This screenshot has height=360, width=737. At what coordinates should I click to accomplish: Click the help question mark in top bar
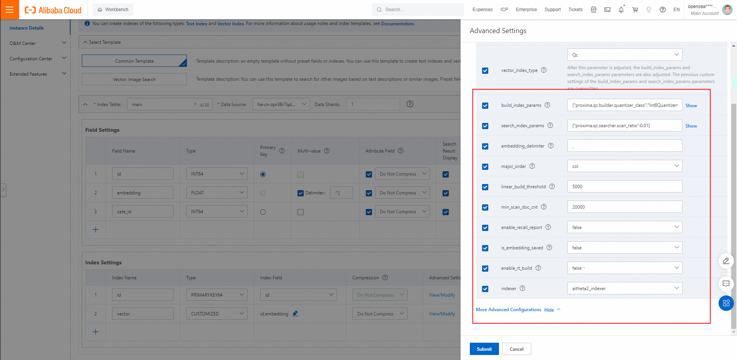click(663, 10)
